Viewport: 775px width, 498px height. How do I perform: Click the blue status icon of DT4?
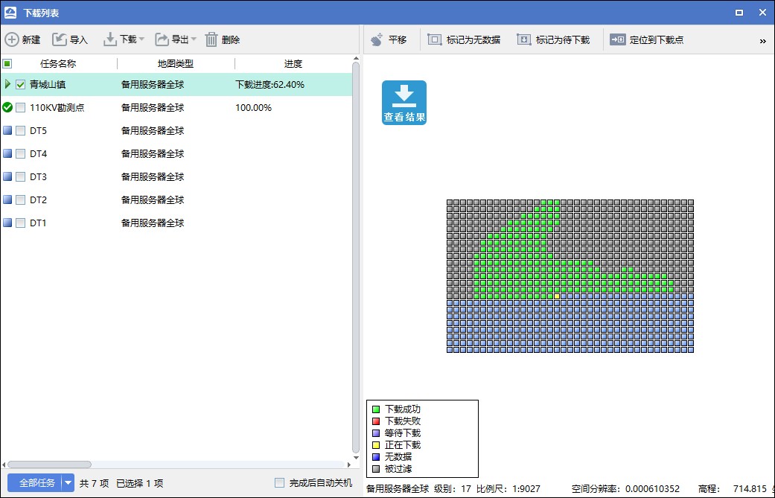coord(7,153)
